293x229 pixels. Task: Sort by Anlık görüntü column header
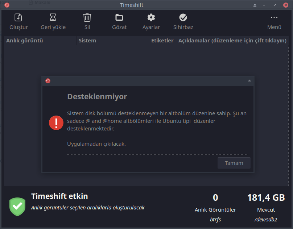coord(40,41)
